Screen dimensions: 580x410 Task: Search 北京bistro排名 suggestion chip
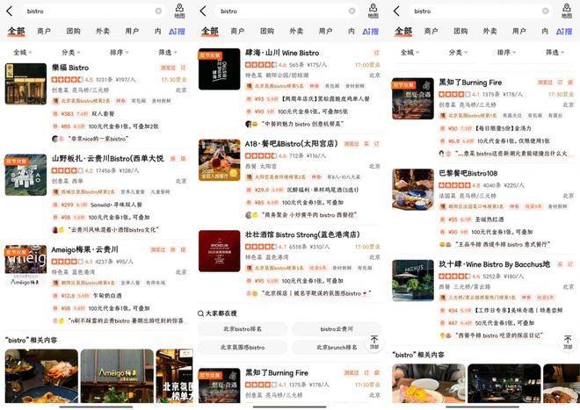(x=243, y=328)
